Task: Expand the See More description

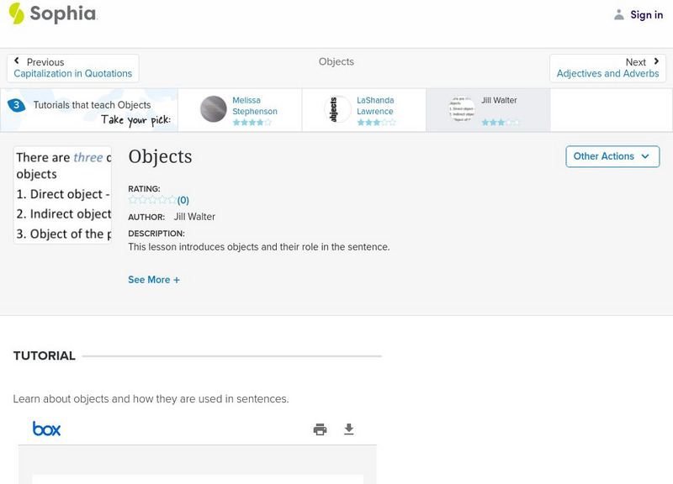Action: (x=153, y=280)
